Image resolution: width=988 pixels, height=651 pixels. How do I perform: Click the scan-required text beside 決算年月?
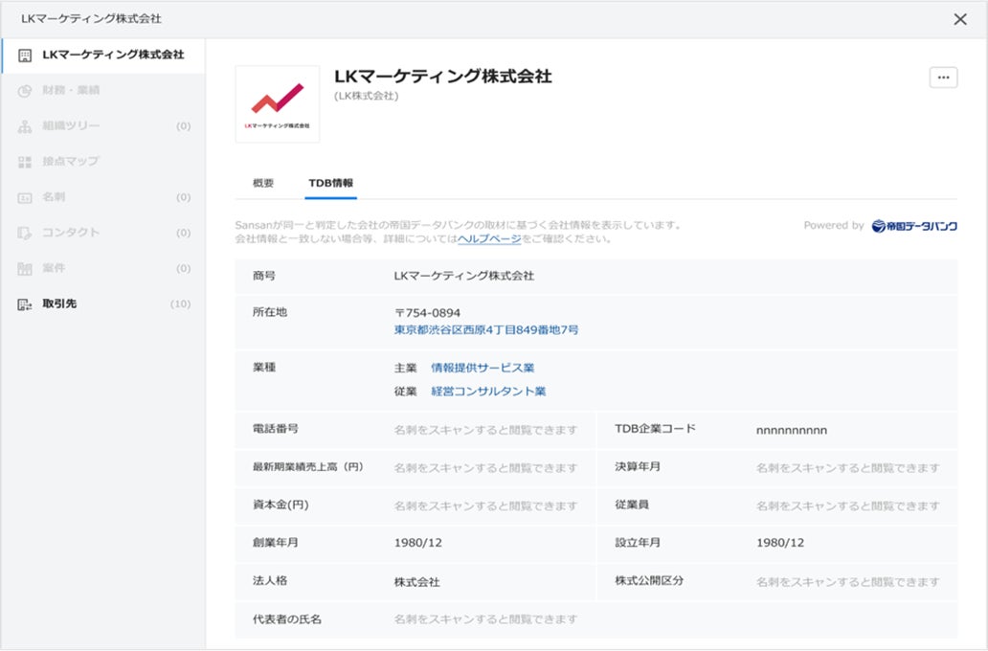pyautogui.click(x=848, y=468)
